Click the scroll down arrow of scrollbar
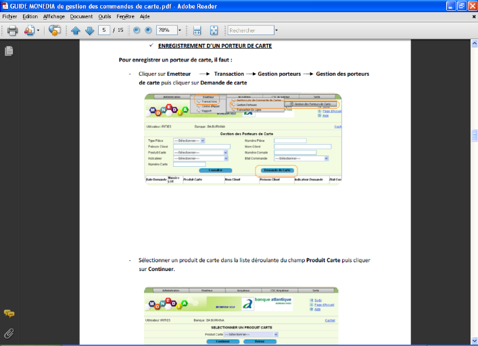 (475, 340)
